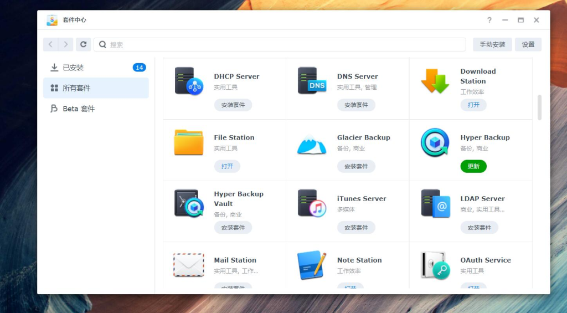Click the Mail Station title text
The image size is (567, 313).
(x=235, y=260)
